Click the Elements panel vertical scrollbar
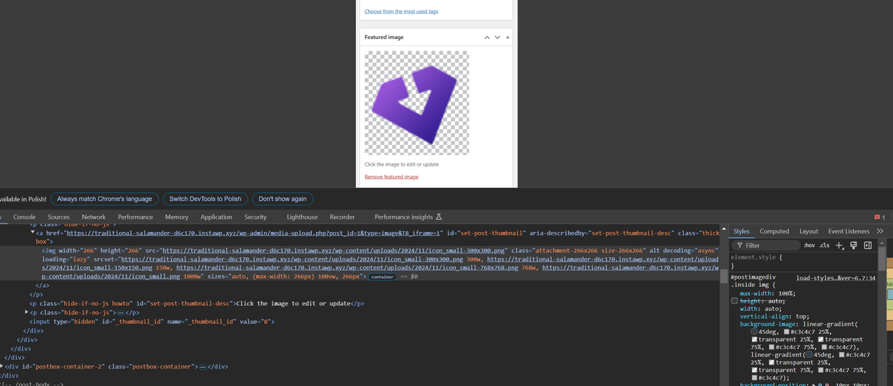 click(x=723, y=276)
